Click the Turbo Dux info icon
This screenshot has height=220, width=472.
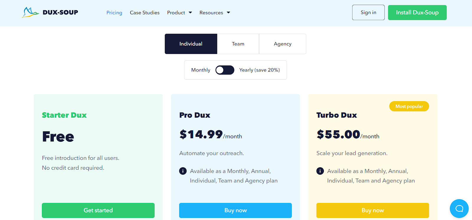(320, 171)
